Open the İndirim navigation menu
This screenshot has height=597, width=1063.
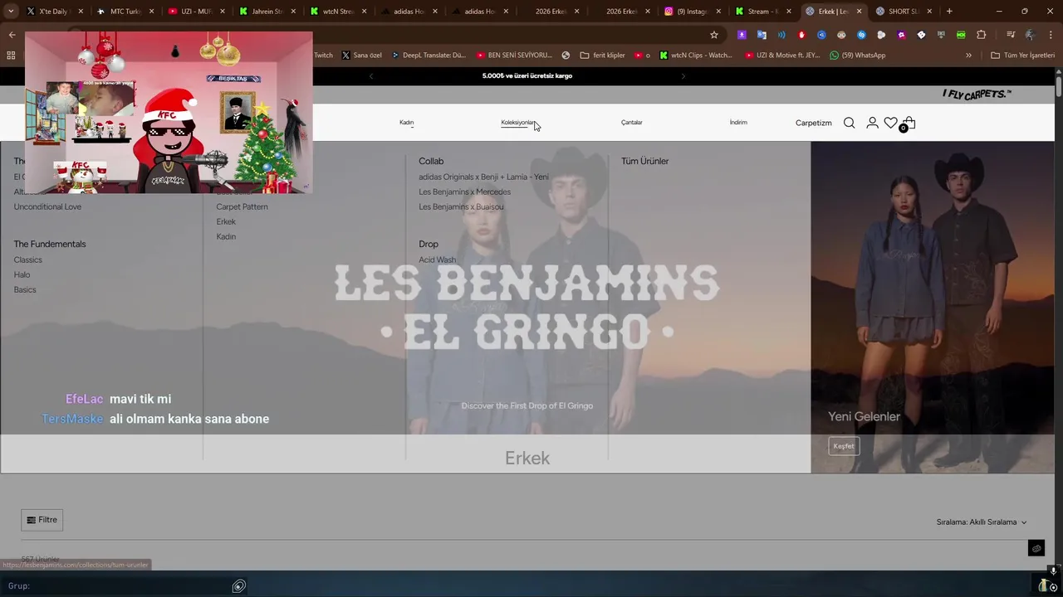click(738, 123)
